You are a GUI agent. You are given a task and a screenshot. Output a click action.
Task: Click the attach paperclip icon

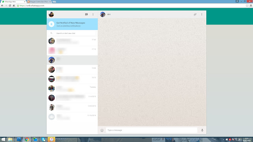(x=195, y=15)
